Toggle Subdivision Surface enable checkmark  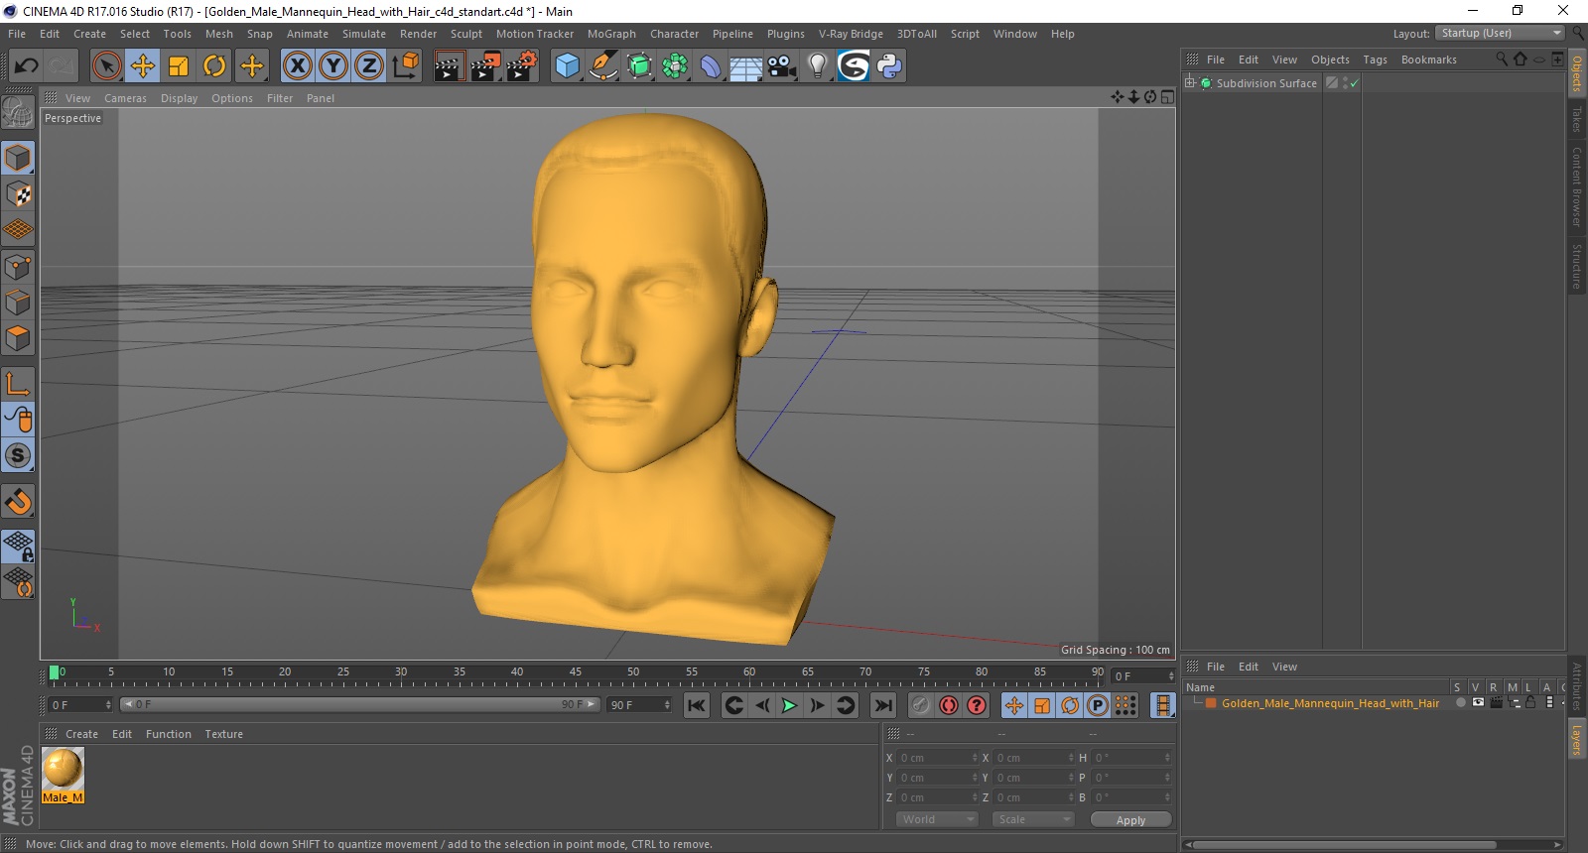(1354, 83)
